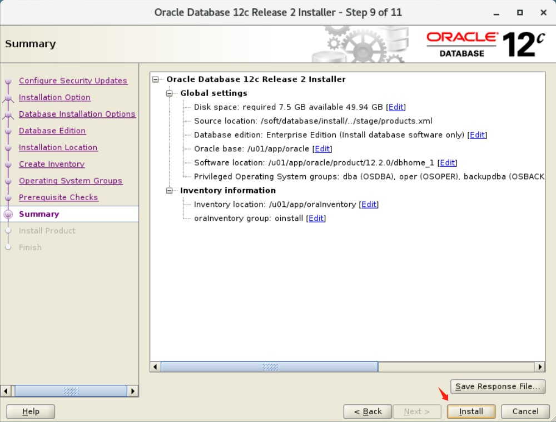Open Help for the installer
Image resolution: width=556 pixels, height=422 pixels.
coord(31,411)
